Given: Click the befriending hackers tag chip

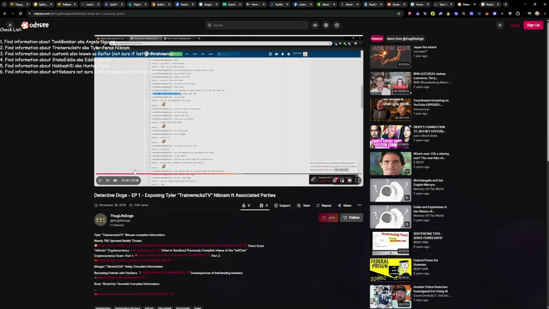Looking at the screenshot, I should coord(127,308).
